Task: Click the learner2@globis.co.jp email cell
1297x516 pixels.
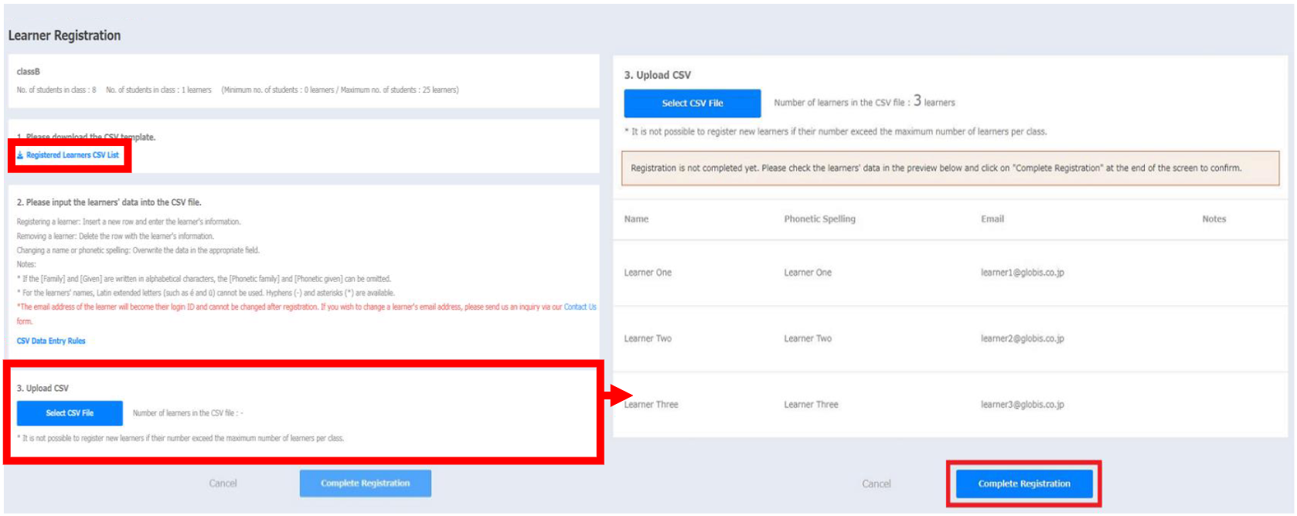Action: [x=1022, y=338]
